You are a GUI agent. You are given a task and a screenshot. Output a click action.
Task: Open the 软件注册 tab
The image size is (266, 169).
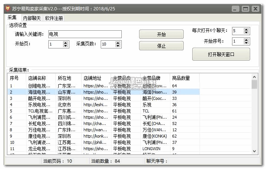(x=54, y=18)
